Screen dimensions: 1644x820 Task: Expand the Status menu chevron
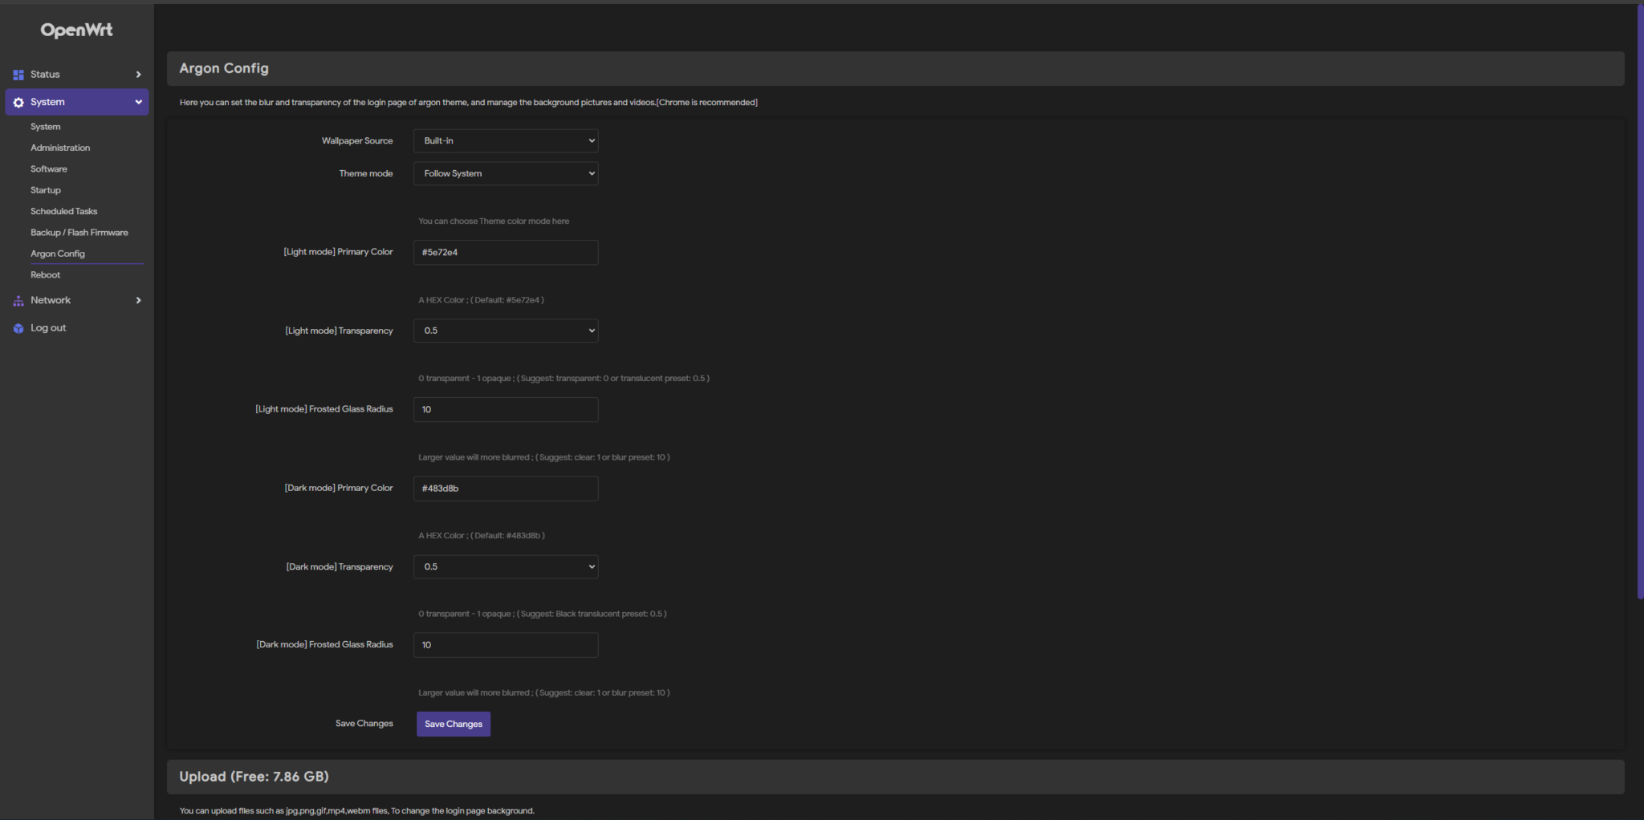138,75
